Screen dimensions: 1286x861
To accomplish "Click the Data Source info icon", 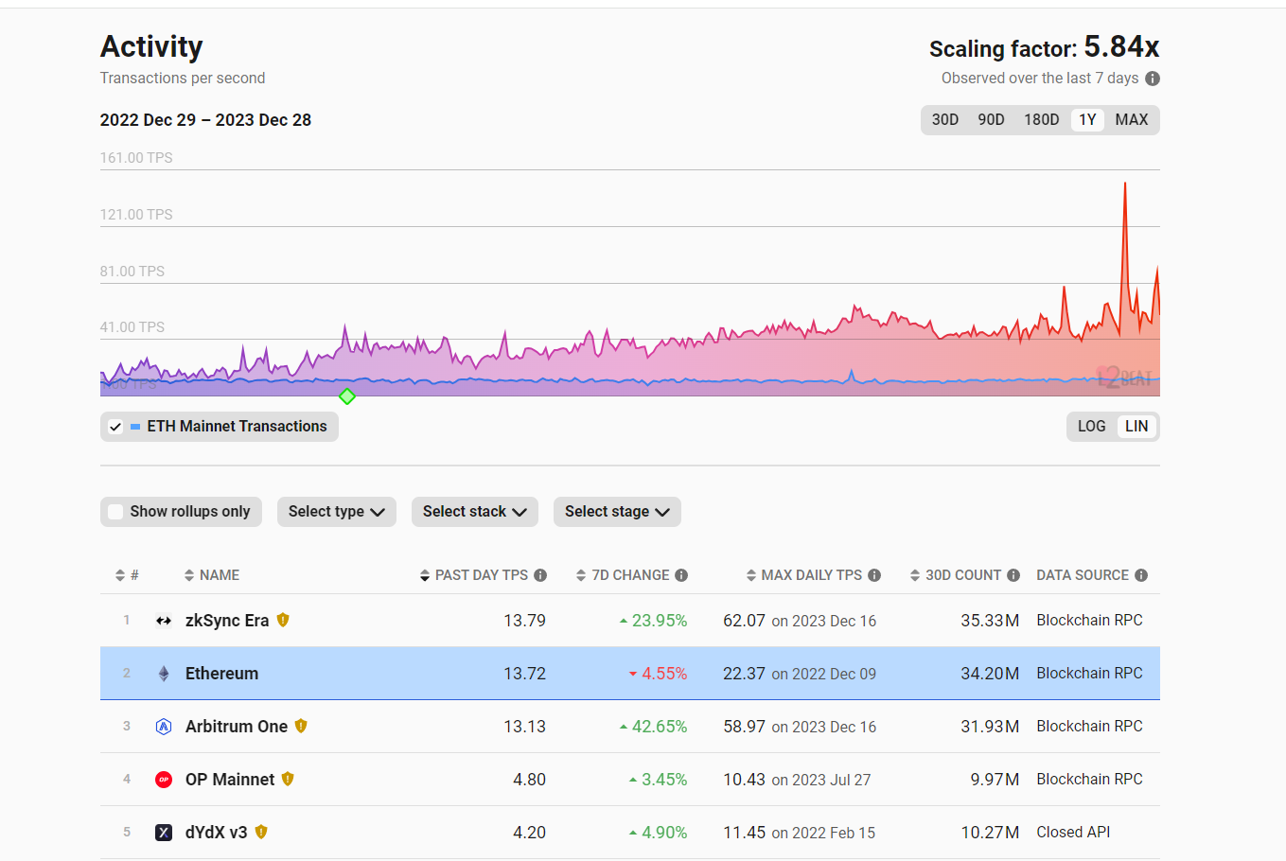I will pyautogui.click(x=1141, y=575).
